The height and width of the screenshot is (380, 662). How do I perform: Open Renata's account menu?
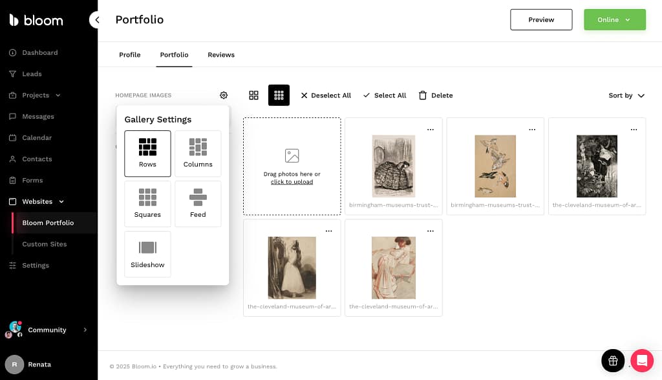28,365
